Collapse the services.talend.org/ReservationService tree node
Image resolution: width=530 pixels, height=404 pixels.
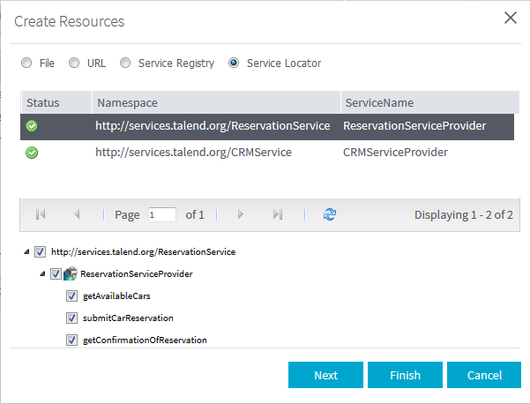click(x=26, y=252)
